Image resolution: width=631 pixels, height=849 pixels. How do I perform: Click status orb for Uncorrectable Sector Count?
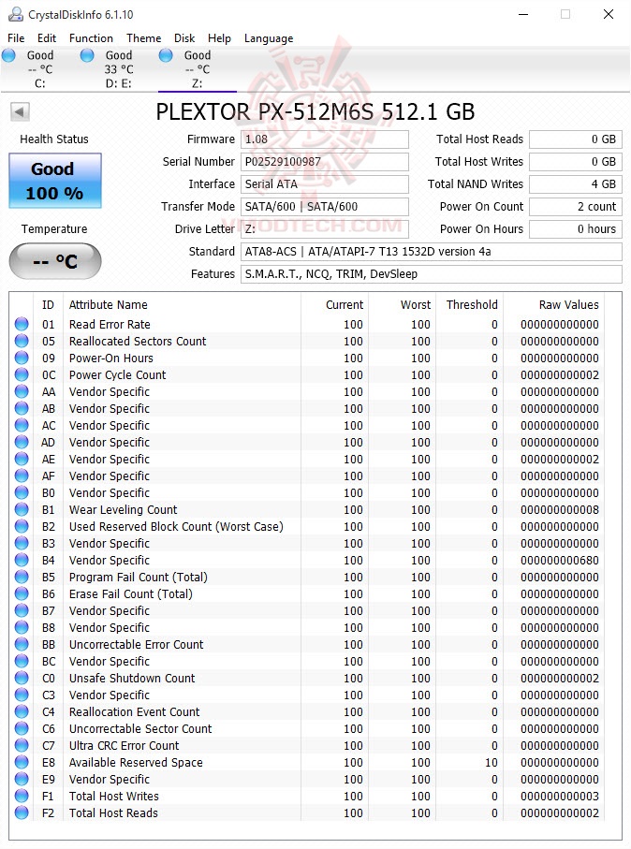point(22,729)
